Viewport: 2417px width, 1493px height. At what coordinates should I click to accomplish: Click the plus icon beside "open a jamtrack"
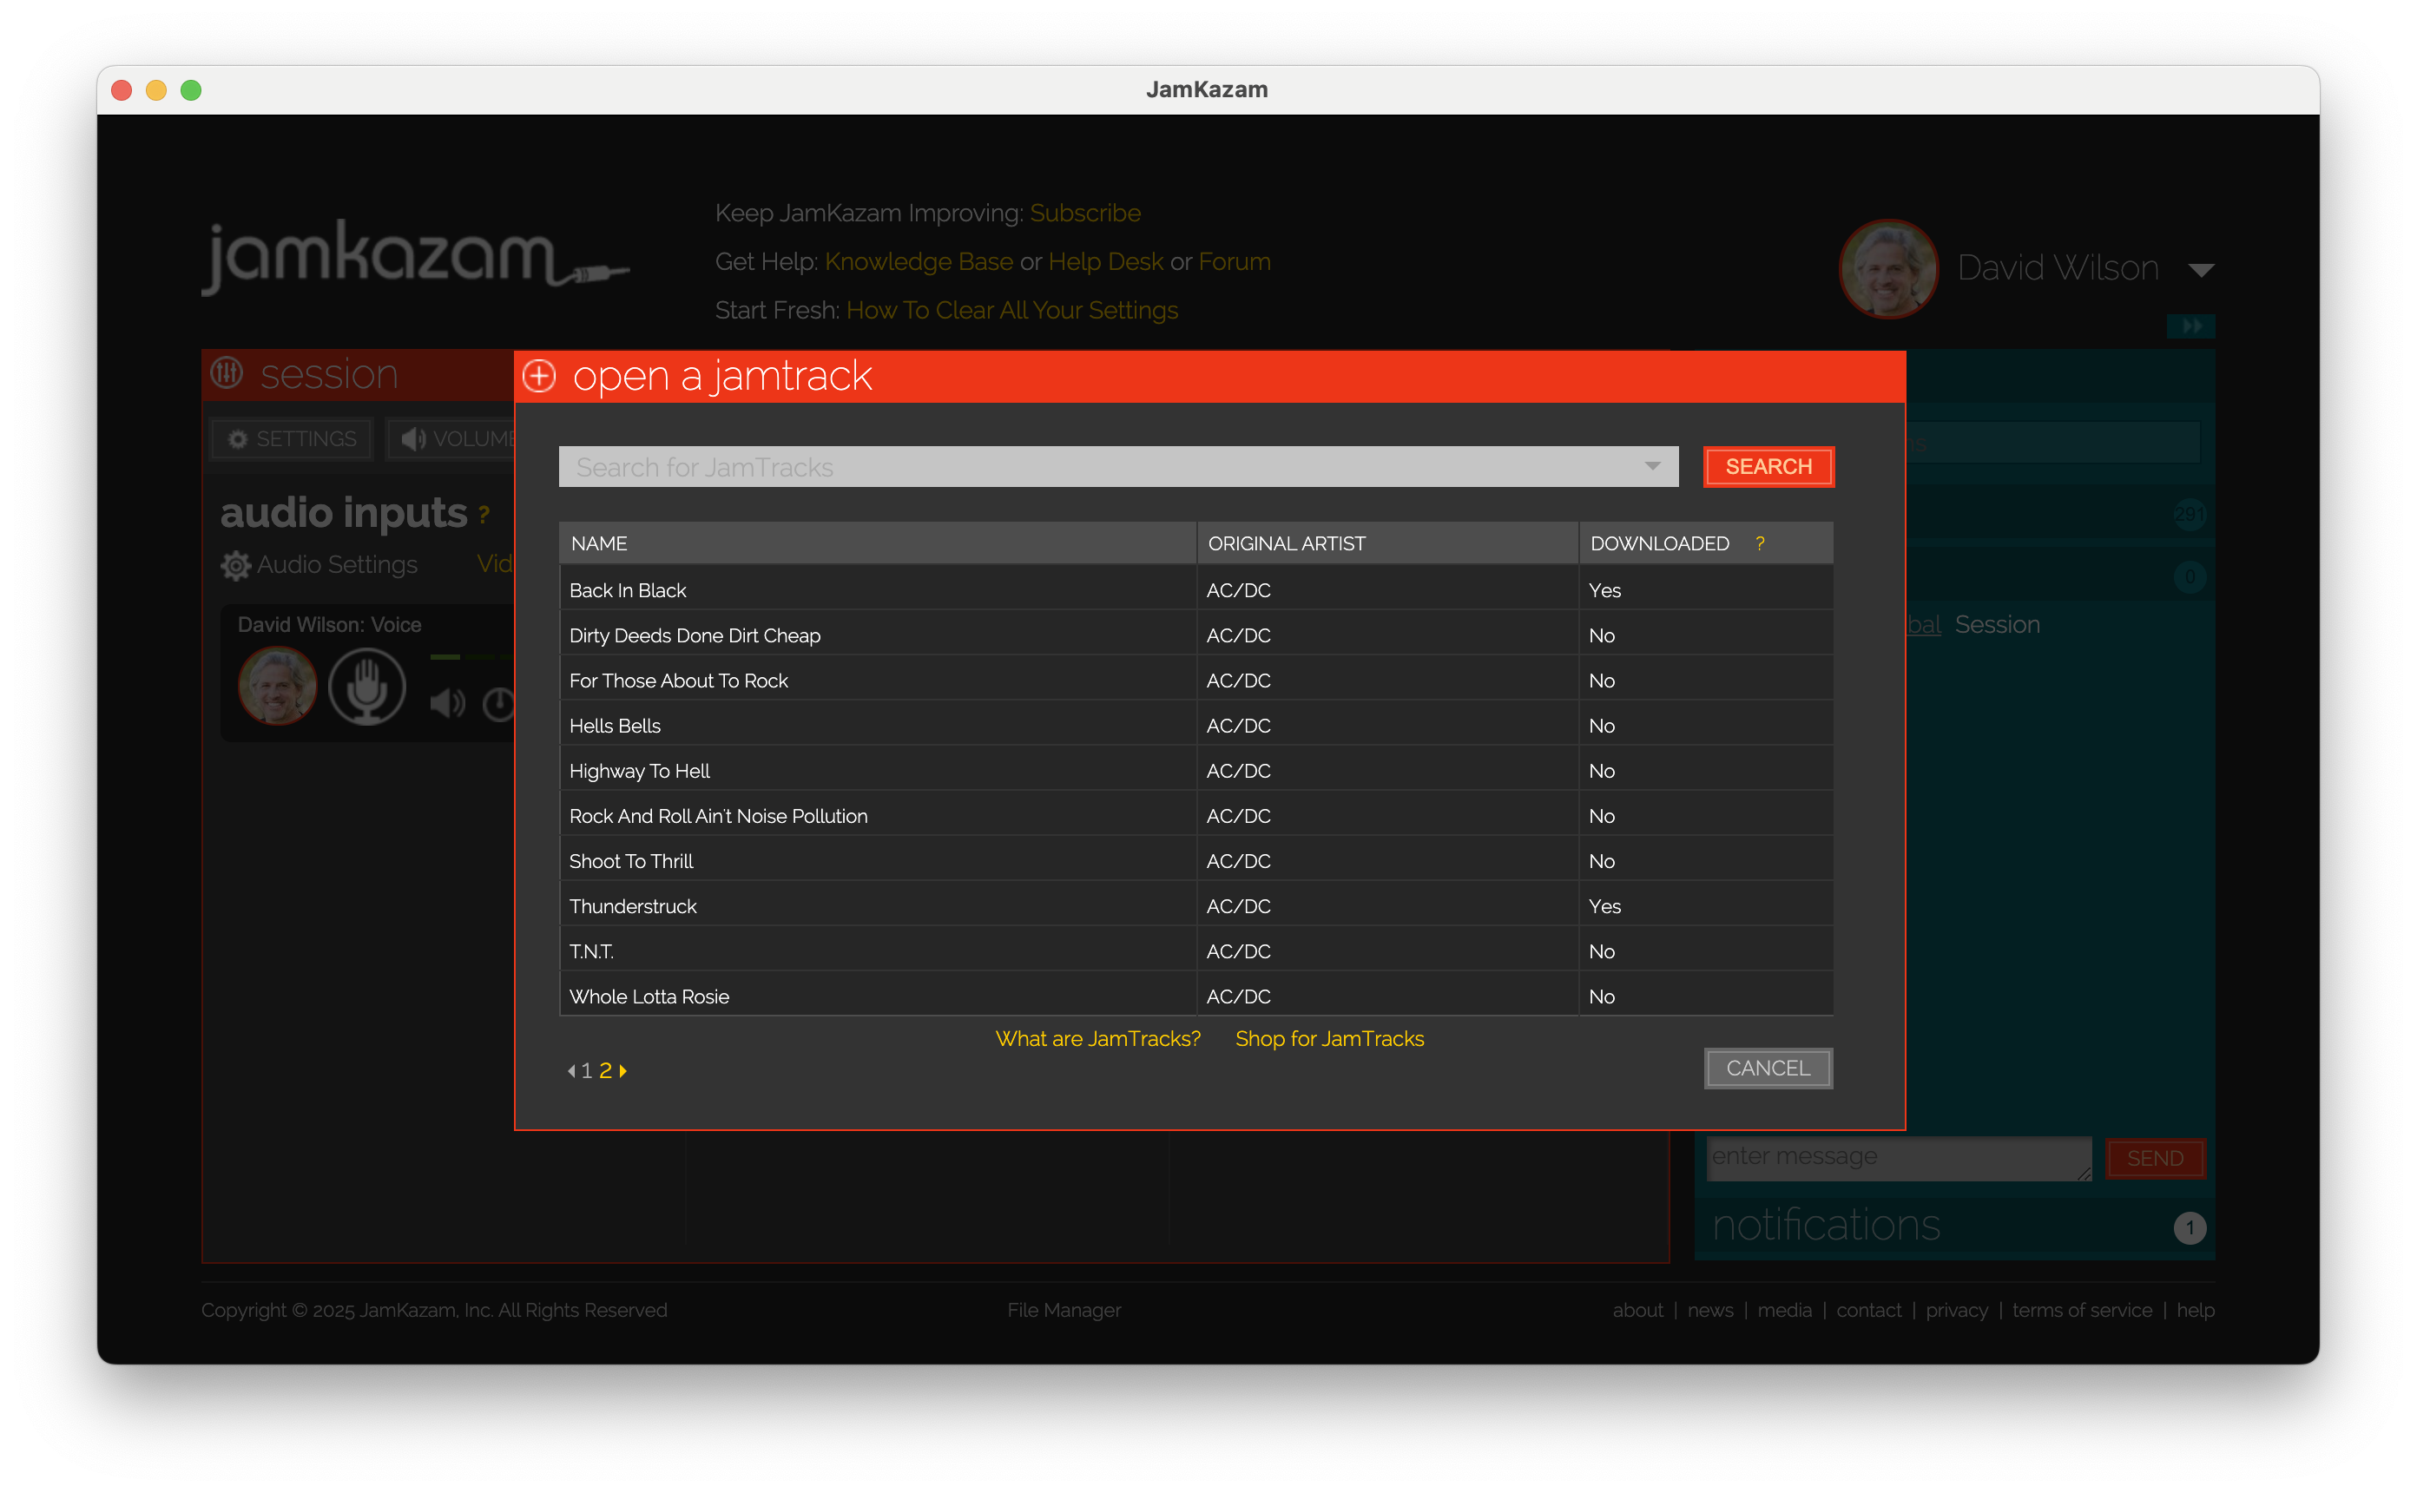pyautogui.click(x=539, y=376)
